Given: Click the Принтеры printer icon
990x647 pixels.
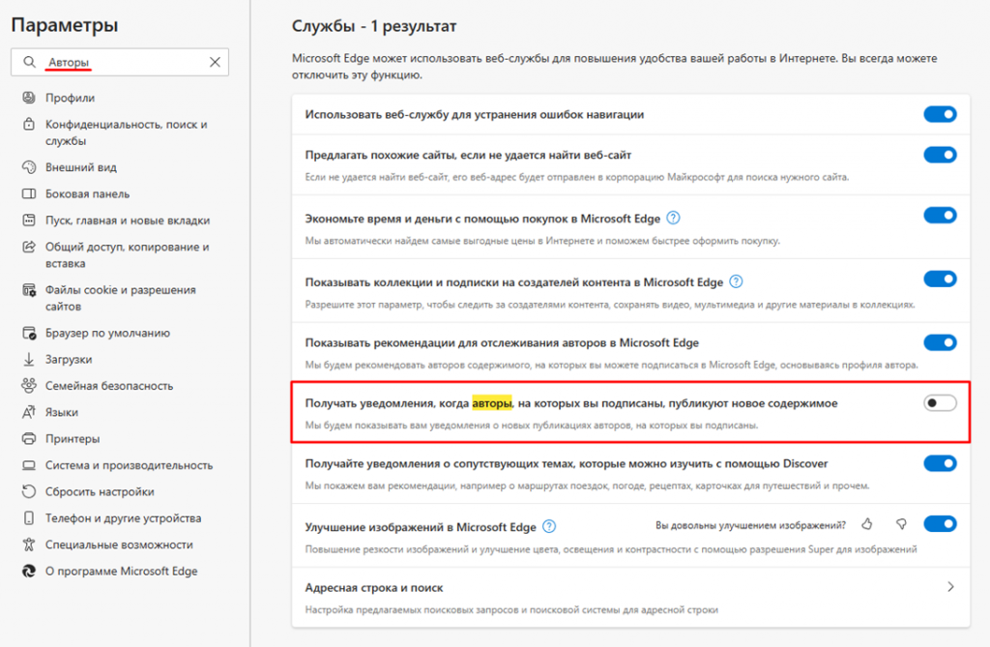Looking at the screenshot, I should click(x=28, y=438).
